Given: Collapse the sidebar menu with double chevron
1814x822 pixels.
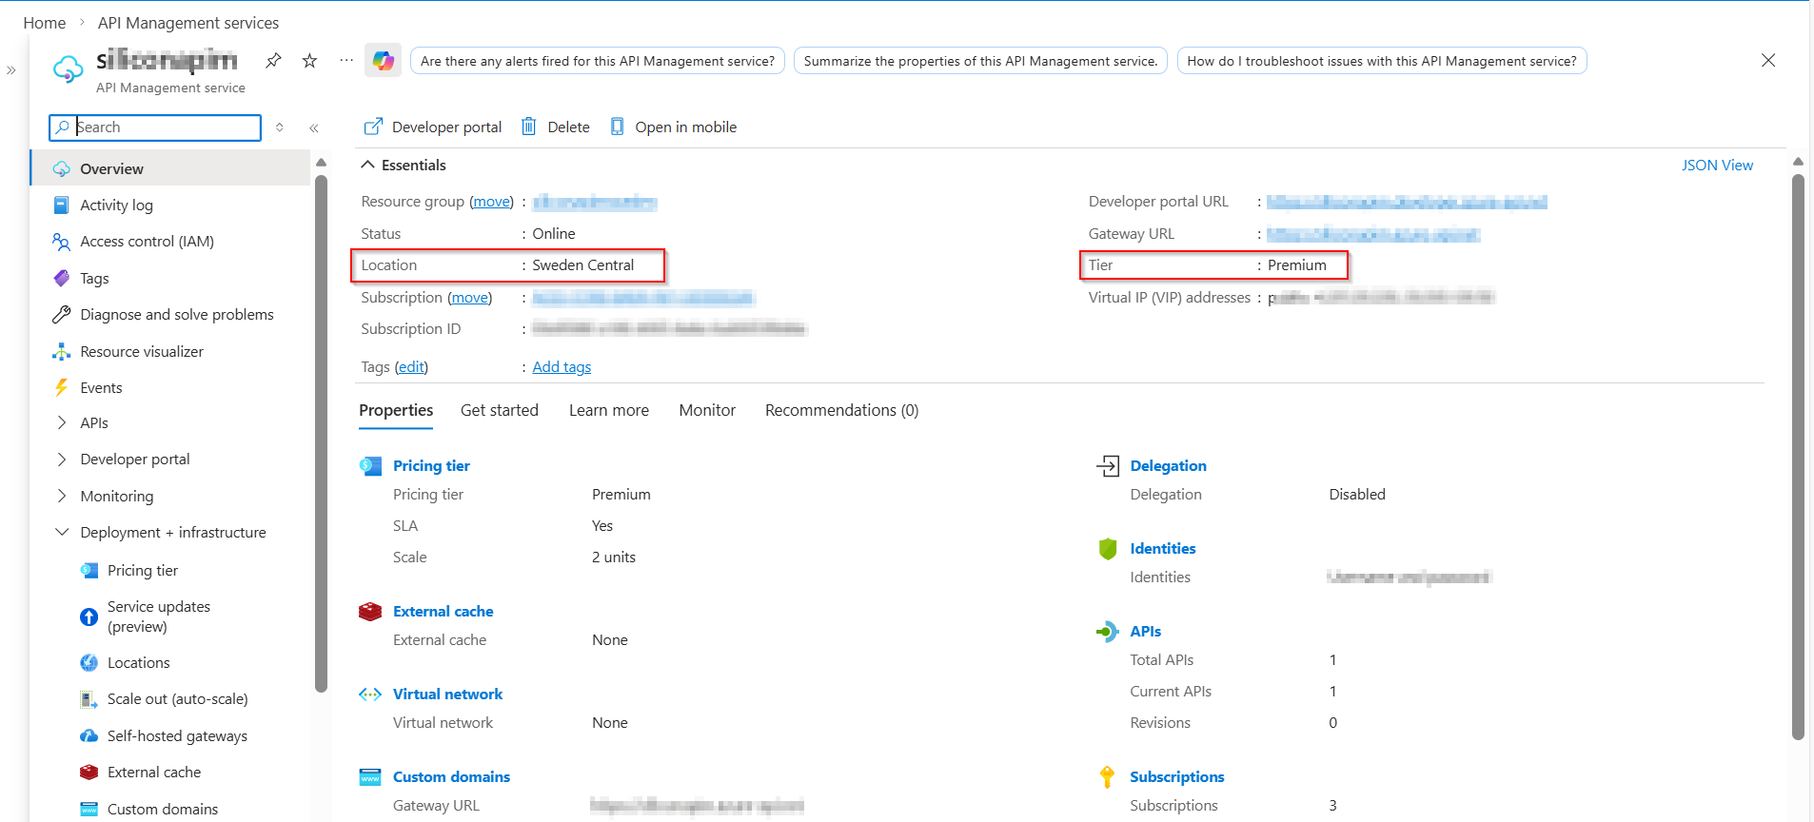Looking at the screenshot, I should pyautogui.click(x=314, y=127).
